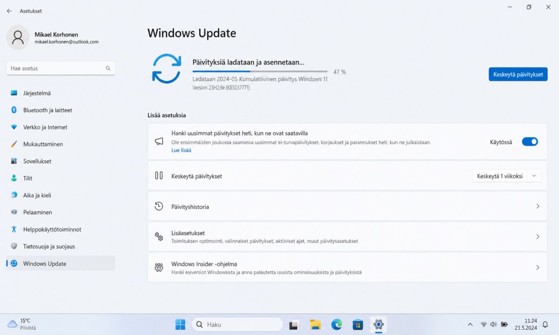The height and width of the screenshot is (335, 559).
Task: Open the Start menu from the taskbar
Action: click(180, 324)
